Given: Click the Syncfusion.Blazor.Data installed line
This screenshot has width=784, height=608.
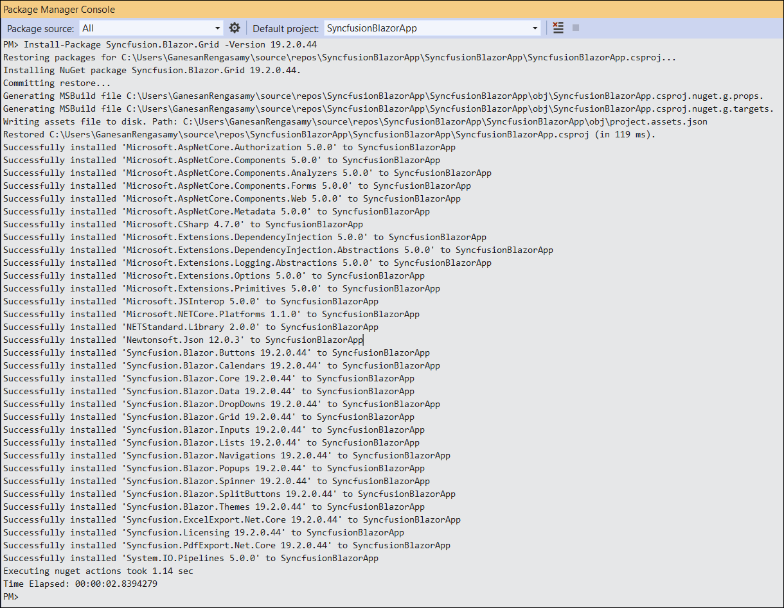Looking at the screenshot, I should click(x=209, y=391).
